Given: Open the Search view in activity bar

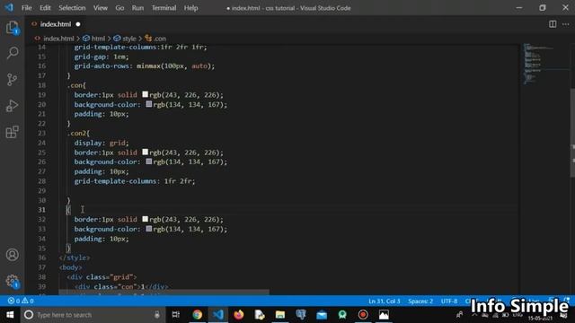Looking at the screenshot, I should click(x=12, y=53).
